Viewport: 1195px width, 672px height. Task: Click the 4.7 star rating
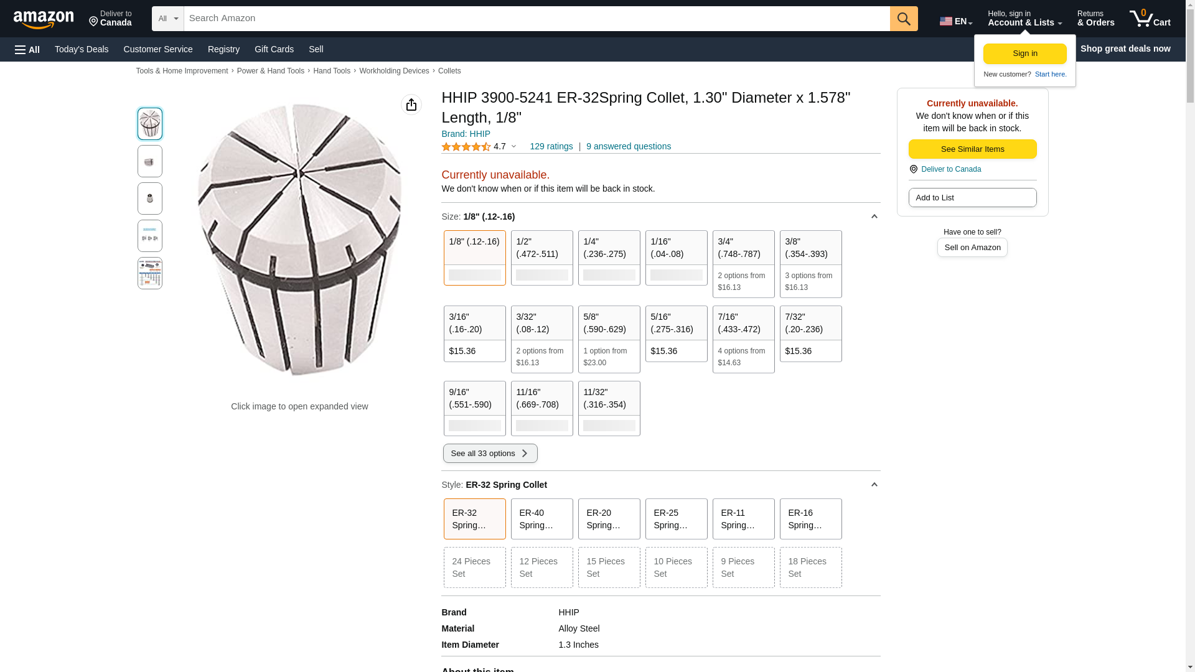pyautogui.click(x=479, y=147)
